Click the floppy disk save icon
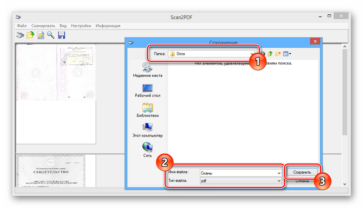This screenshot has height=208, width=363. tap(61, 35)
